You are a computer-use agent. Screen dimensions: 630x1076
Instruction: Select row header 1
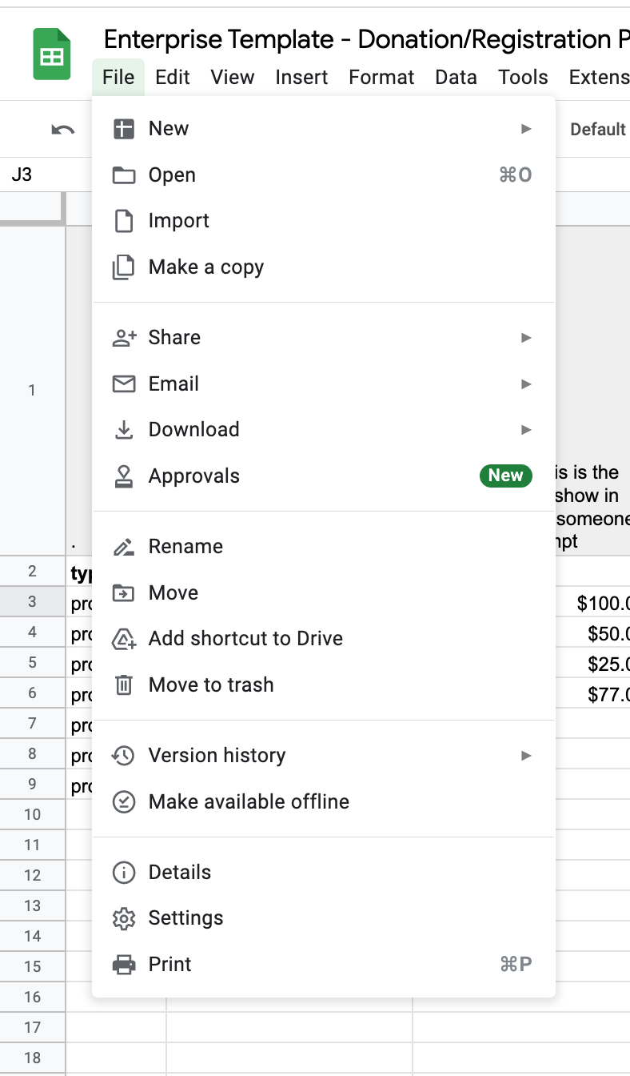[33, 391]
